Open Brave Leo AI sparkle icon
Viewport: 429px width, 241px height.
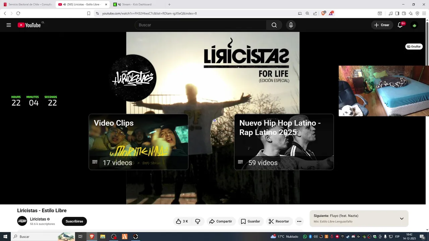[411, 13]
